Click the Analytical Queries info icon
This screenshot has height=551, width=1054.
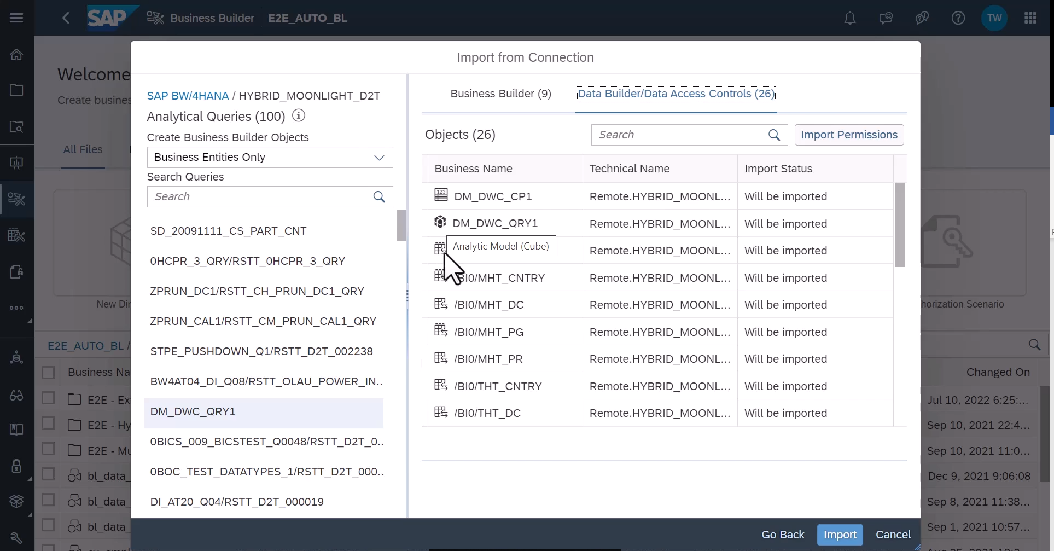point(299,115)
